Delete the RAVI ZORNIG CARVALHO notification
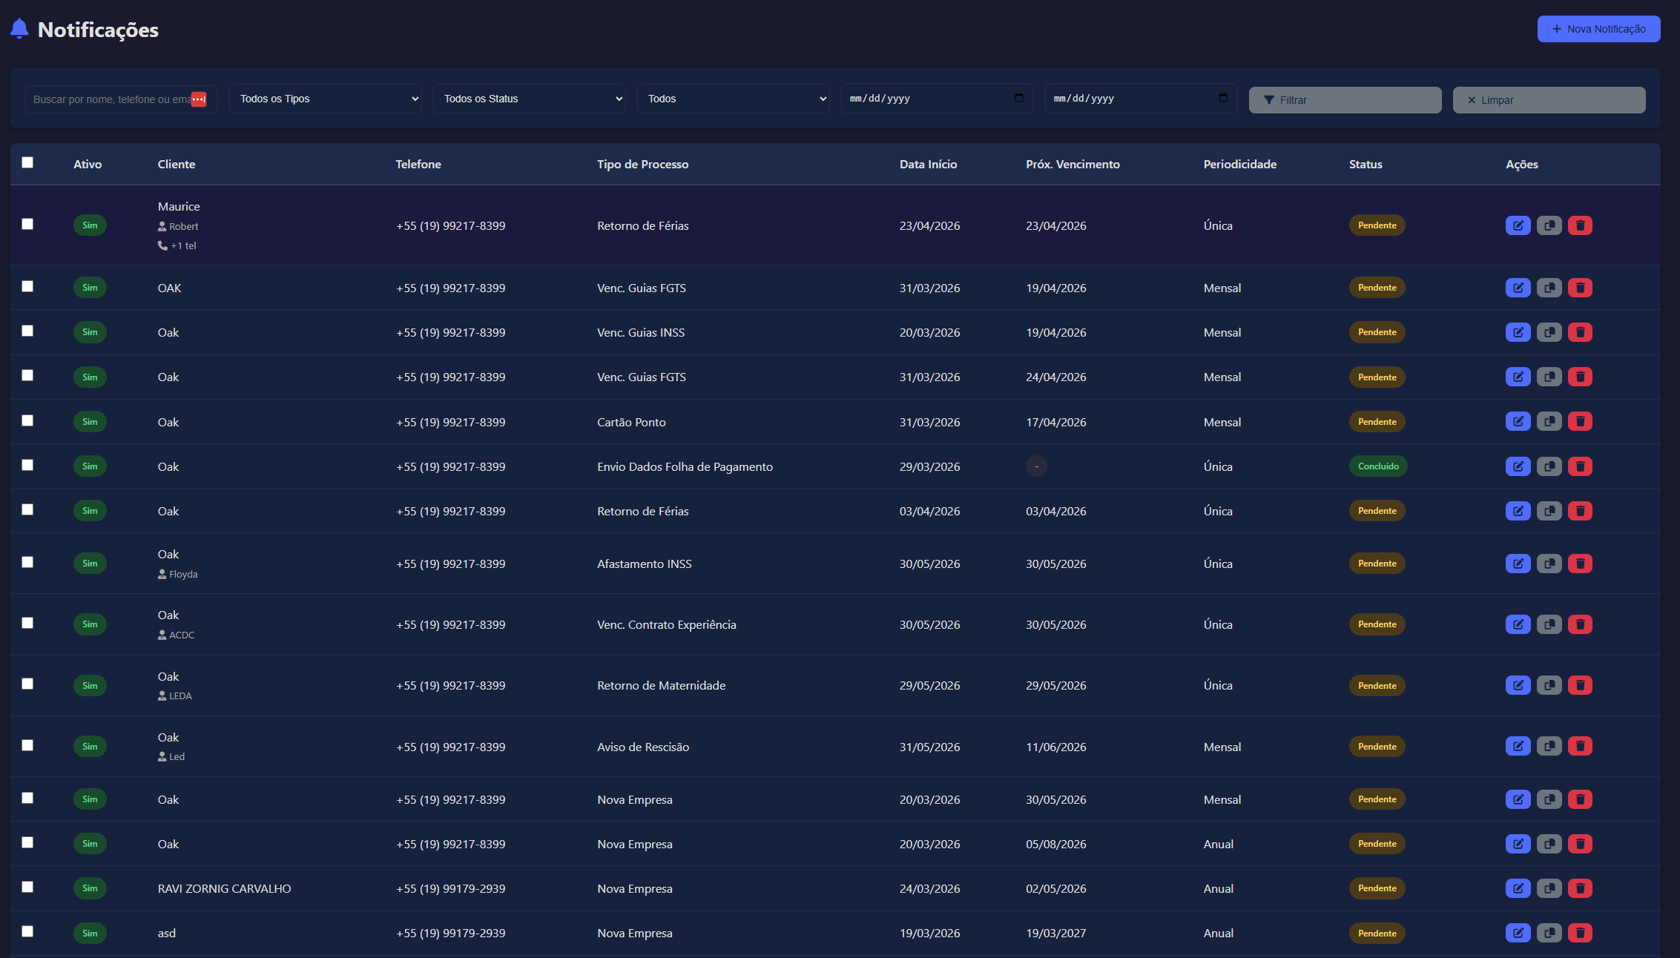The width and height of the screenshot is (1680, 958). coord(1580,888)
